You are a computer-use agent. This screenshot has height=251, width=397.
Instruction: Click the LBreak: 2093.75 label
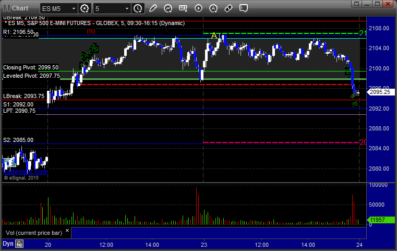[x=23, y=96]
